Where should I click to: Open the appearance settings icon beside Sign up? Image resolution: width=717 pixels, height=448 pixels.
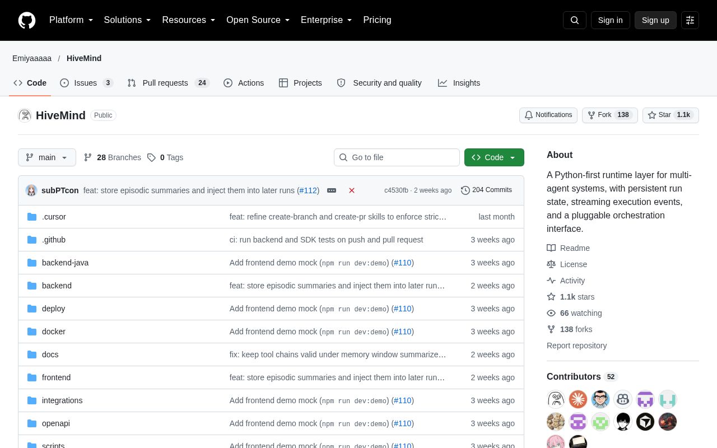tap(690, 20)
